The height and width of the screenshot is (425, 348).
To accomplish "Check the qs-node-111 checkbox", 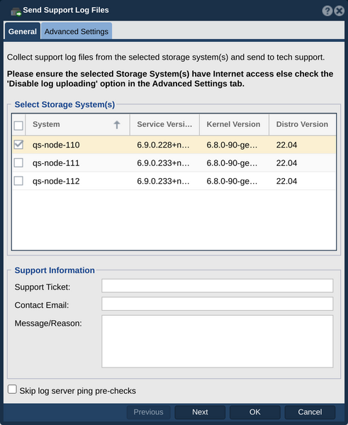I will pos(18,162).
